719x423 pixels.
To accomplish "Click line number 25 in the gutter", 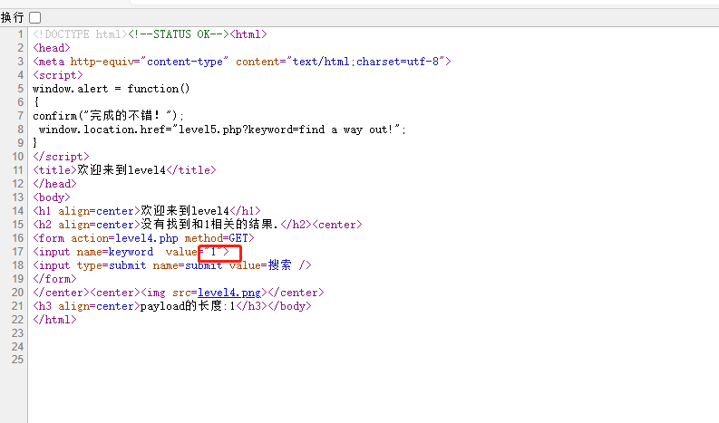I will (17, 360).
